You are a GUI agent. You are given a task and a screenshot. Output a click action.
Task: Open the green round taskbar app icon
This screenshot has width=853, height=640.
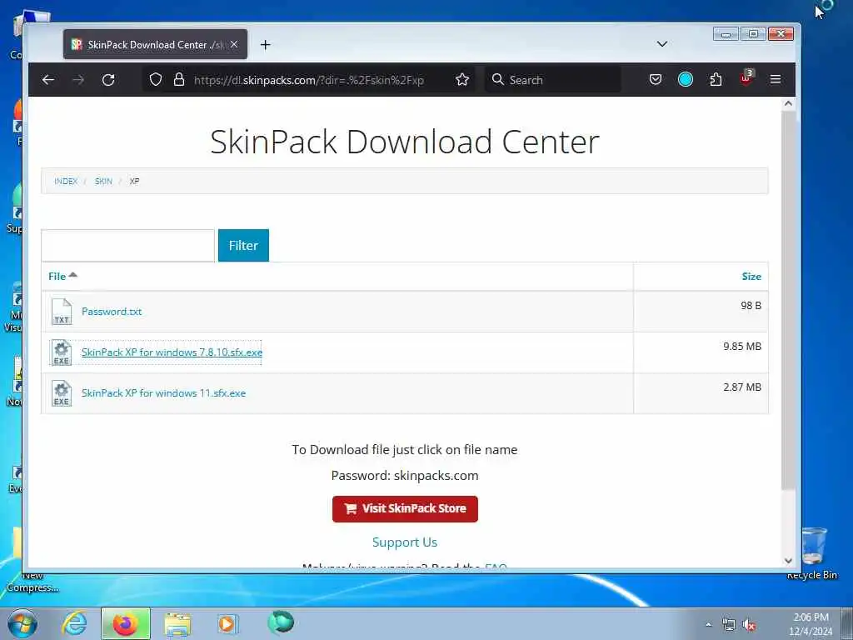tap(281, 622)
